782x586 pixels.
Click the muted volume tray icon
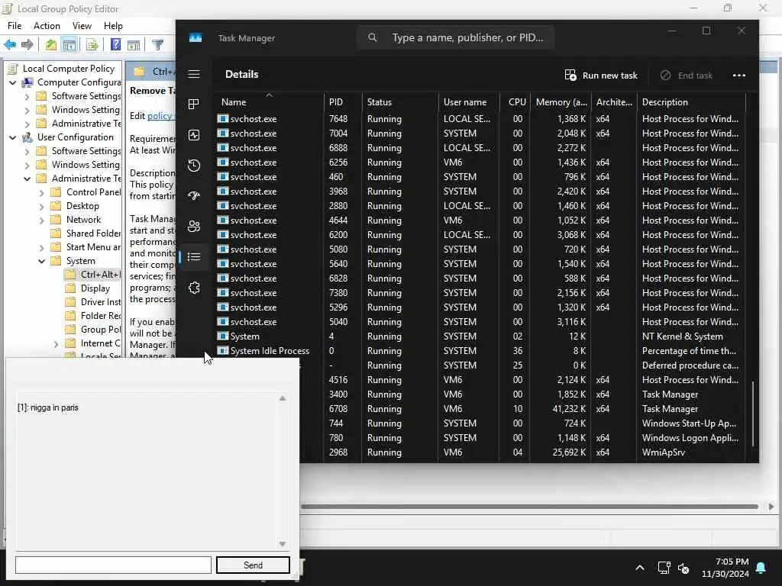tap(683, 568)
